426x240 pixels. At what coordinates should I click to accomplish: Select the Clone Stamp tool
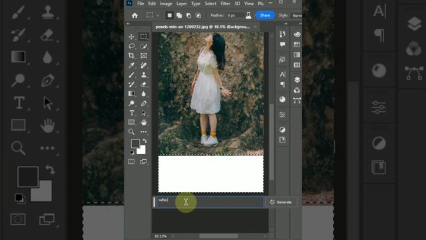pyautogui.click(x=144, y=75)
